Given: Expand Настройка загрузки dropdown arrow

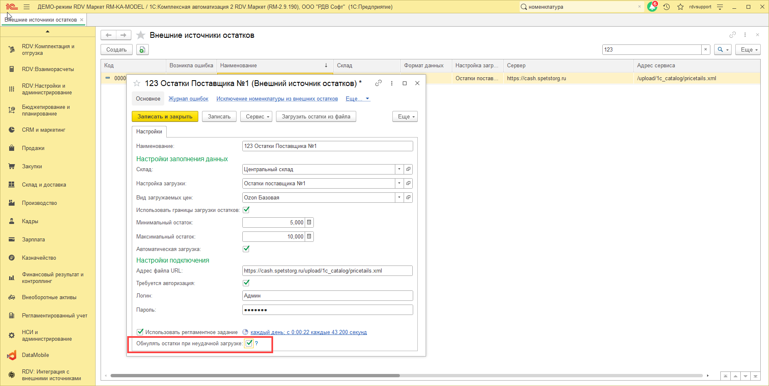Looking at the screenshot, I should pos(399,184).
